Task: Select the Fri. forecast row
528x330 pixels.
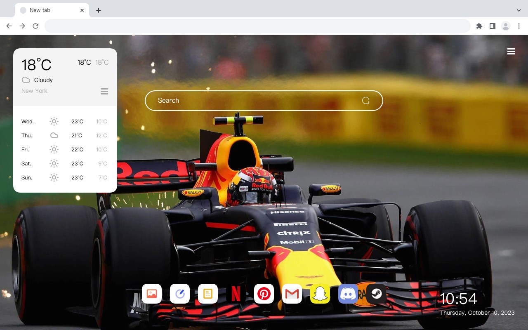Action: (x=65, y=149)
